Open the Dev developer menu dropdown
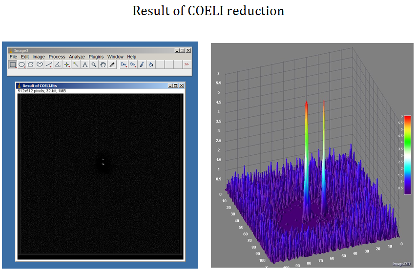Image resolution: width=417 pixels, height=273 pixels. (124, 64)
